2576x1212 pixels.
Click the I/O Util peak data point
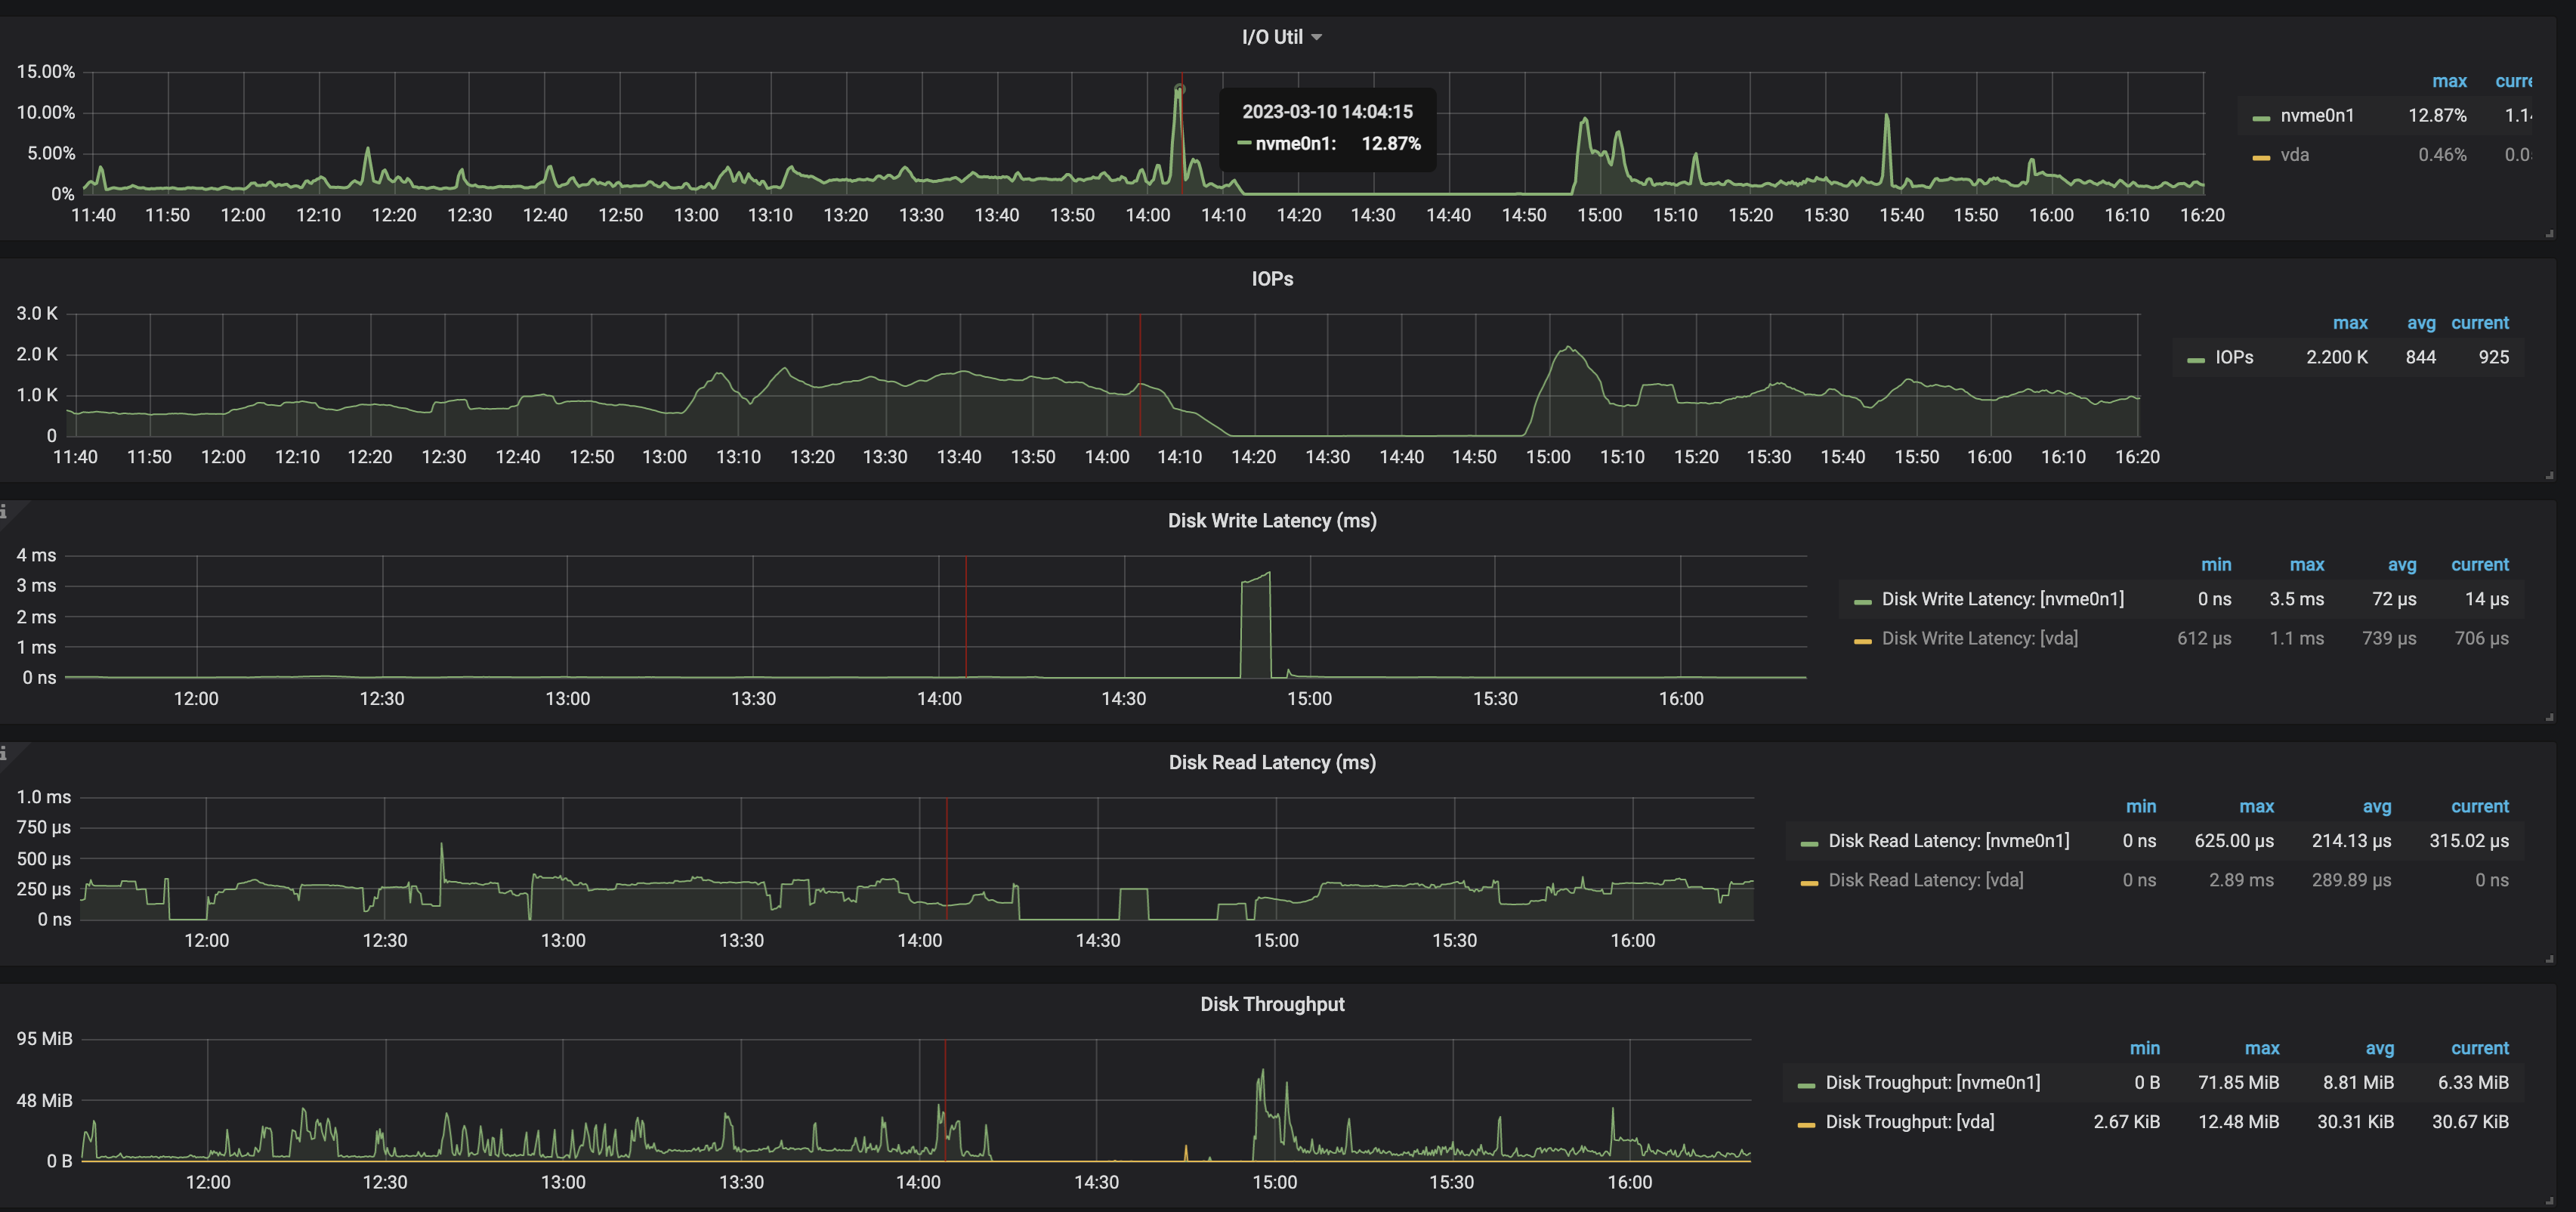1180,90
